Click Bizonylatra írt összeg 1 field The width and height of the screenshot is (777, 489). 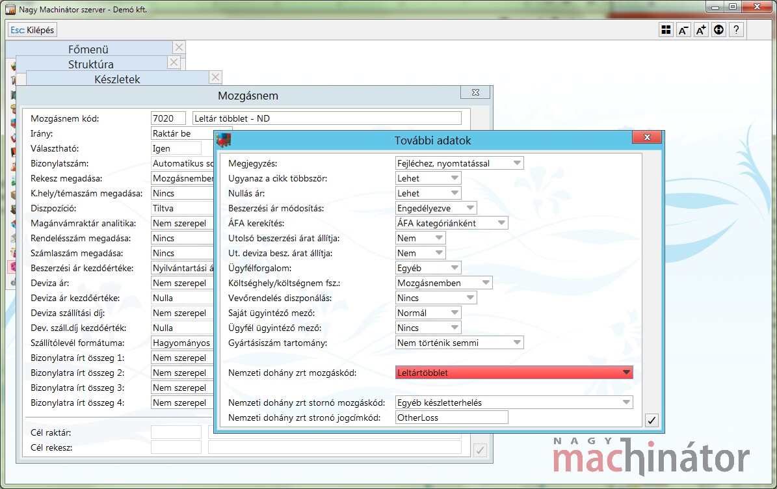click(182, 358)
